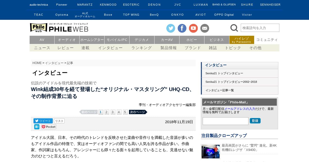Viewport: 309px width, 162px height.
Task: Open the モバイル/PC category tab
Action: (117, 40)
